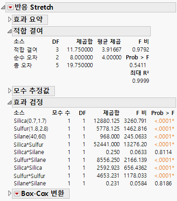Click the 최대 R² value 0.9999
This screenshot has height=201, width=177.
(141, 81)
